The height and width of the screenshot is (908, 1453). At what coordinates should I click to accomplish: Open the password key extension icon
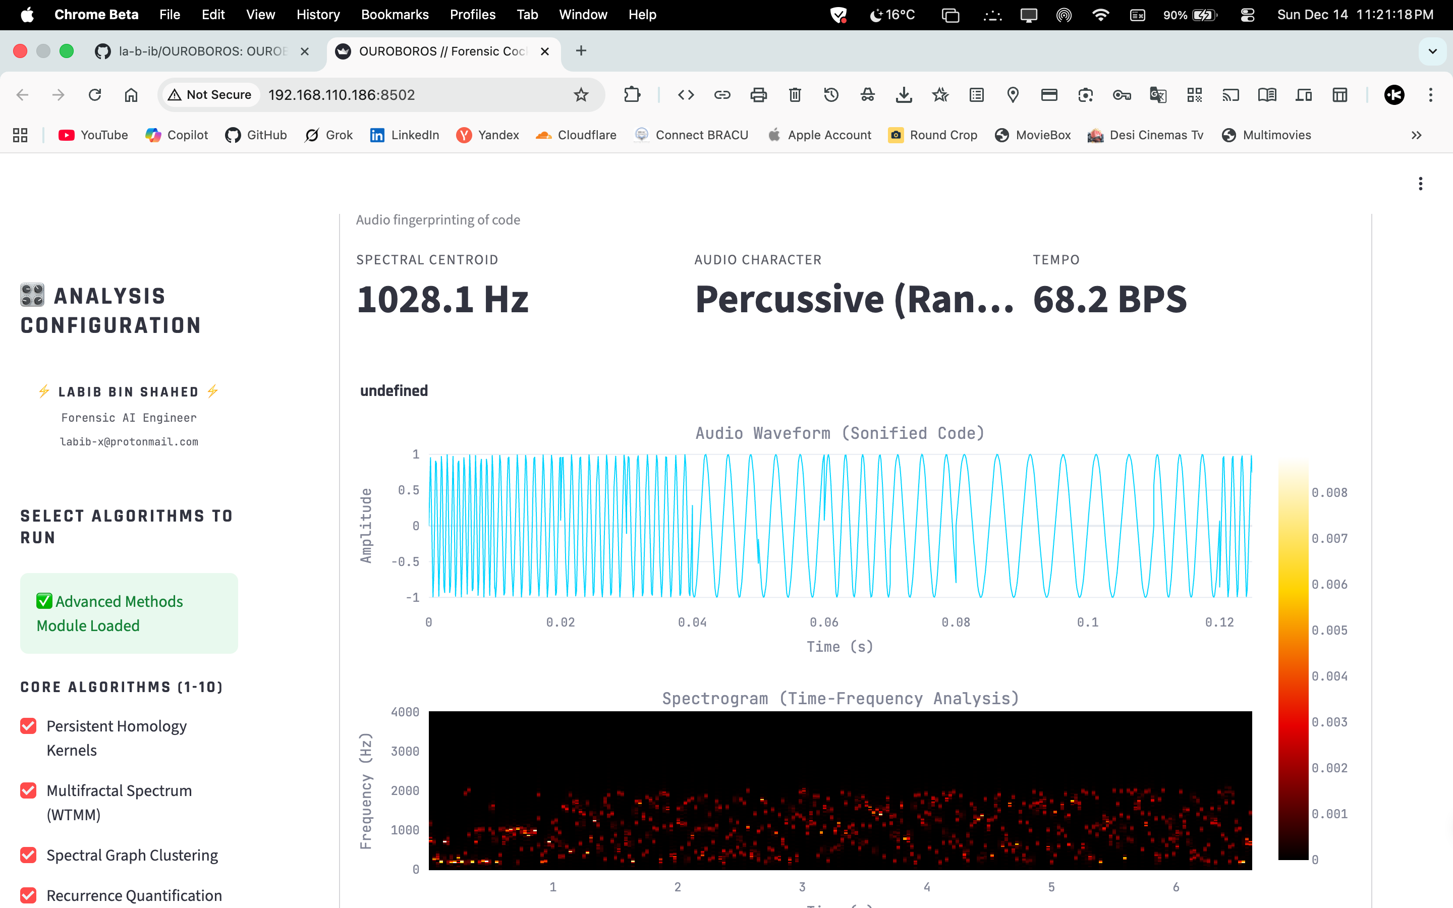tap(1122, 95)
